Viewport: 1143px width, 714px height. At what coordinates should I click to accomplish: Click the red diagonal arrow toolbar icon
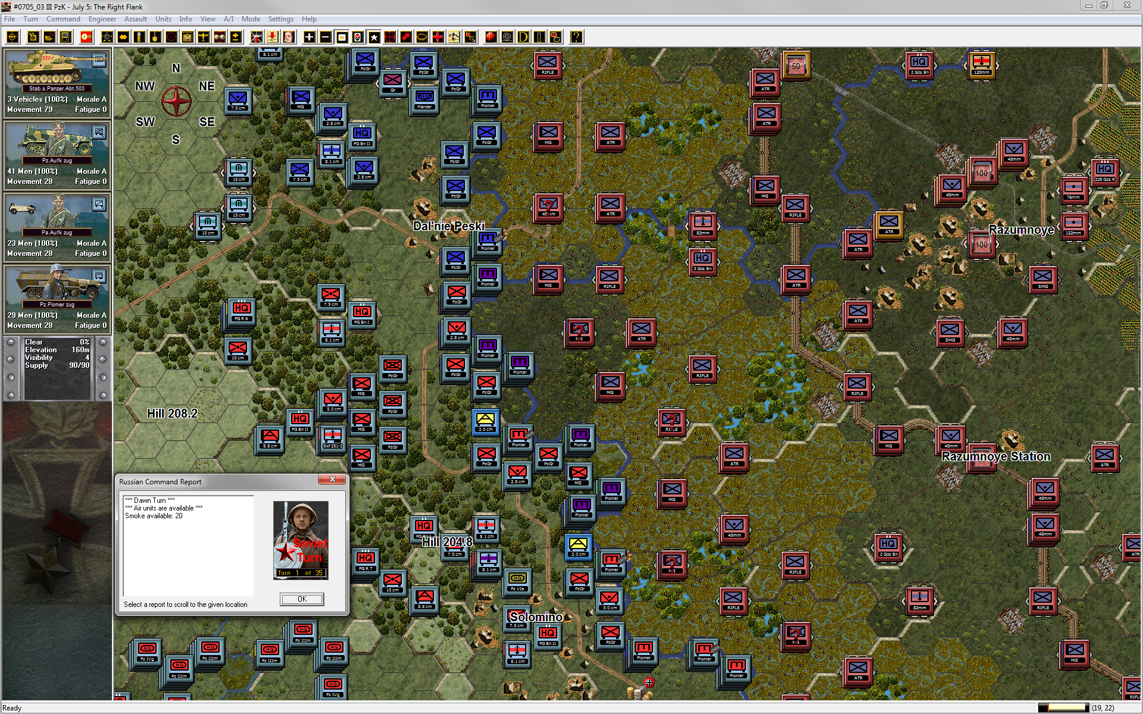(x=406, y=37)
